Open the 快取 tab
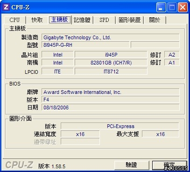 [x=37, y=20]
